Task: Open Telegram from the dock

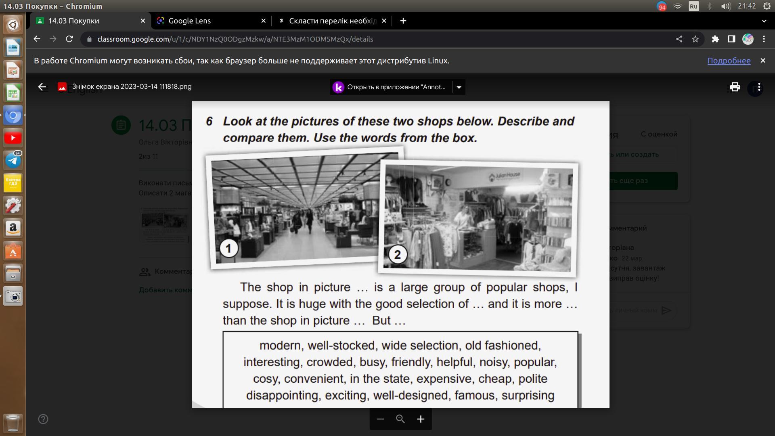Action: [x=13, y=161]
